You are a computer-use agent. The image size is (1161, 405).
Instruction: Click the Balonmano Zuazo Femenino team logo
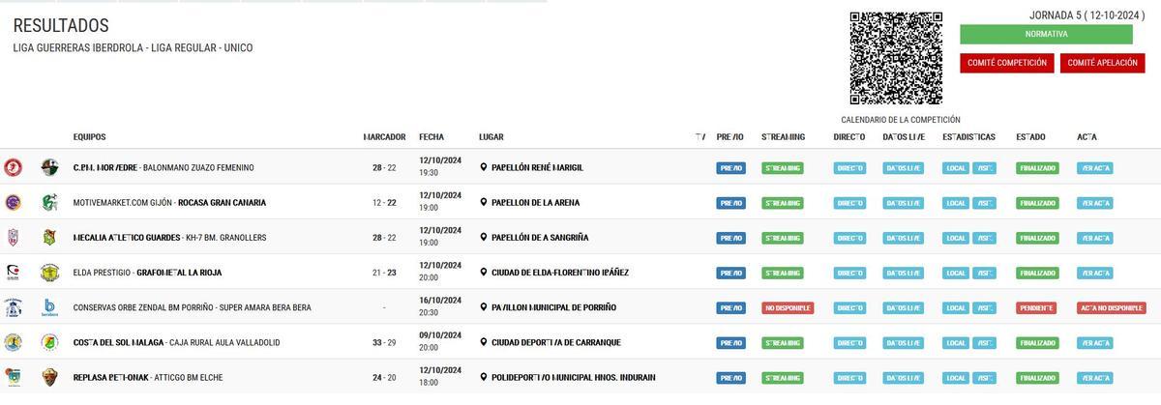(x=49, y=167)
